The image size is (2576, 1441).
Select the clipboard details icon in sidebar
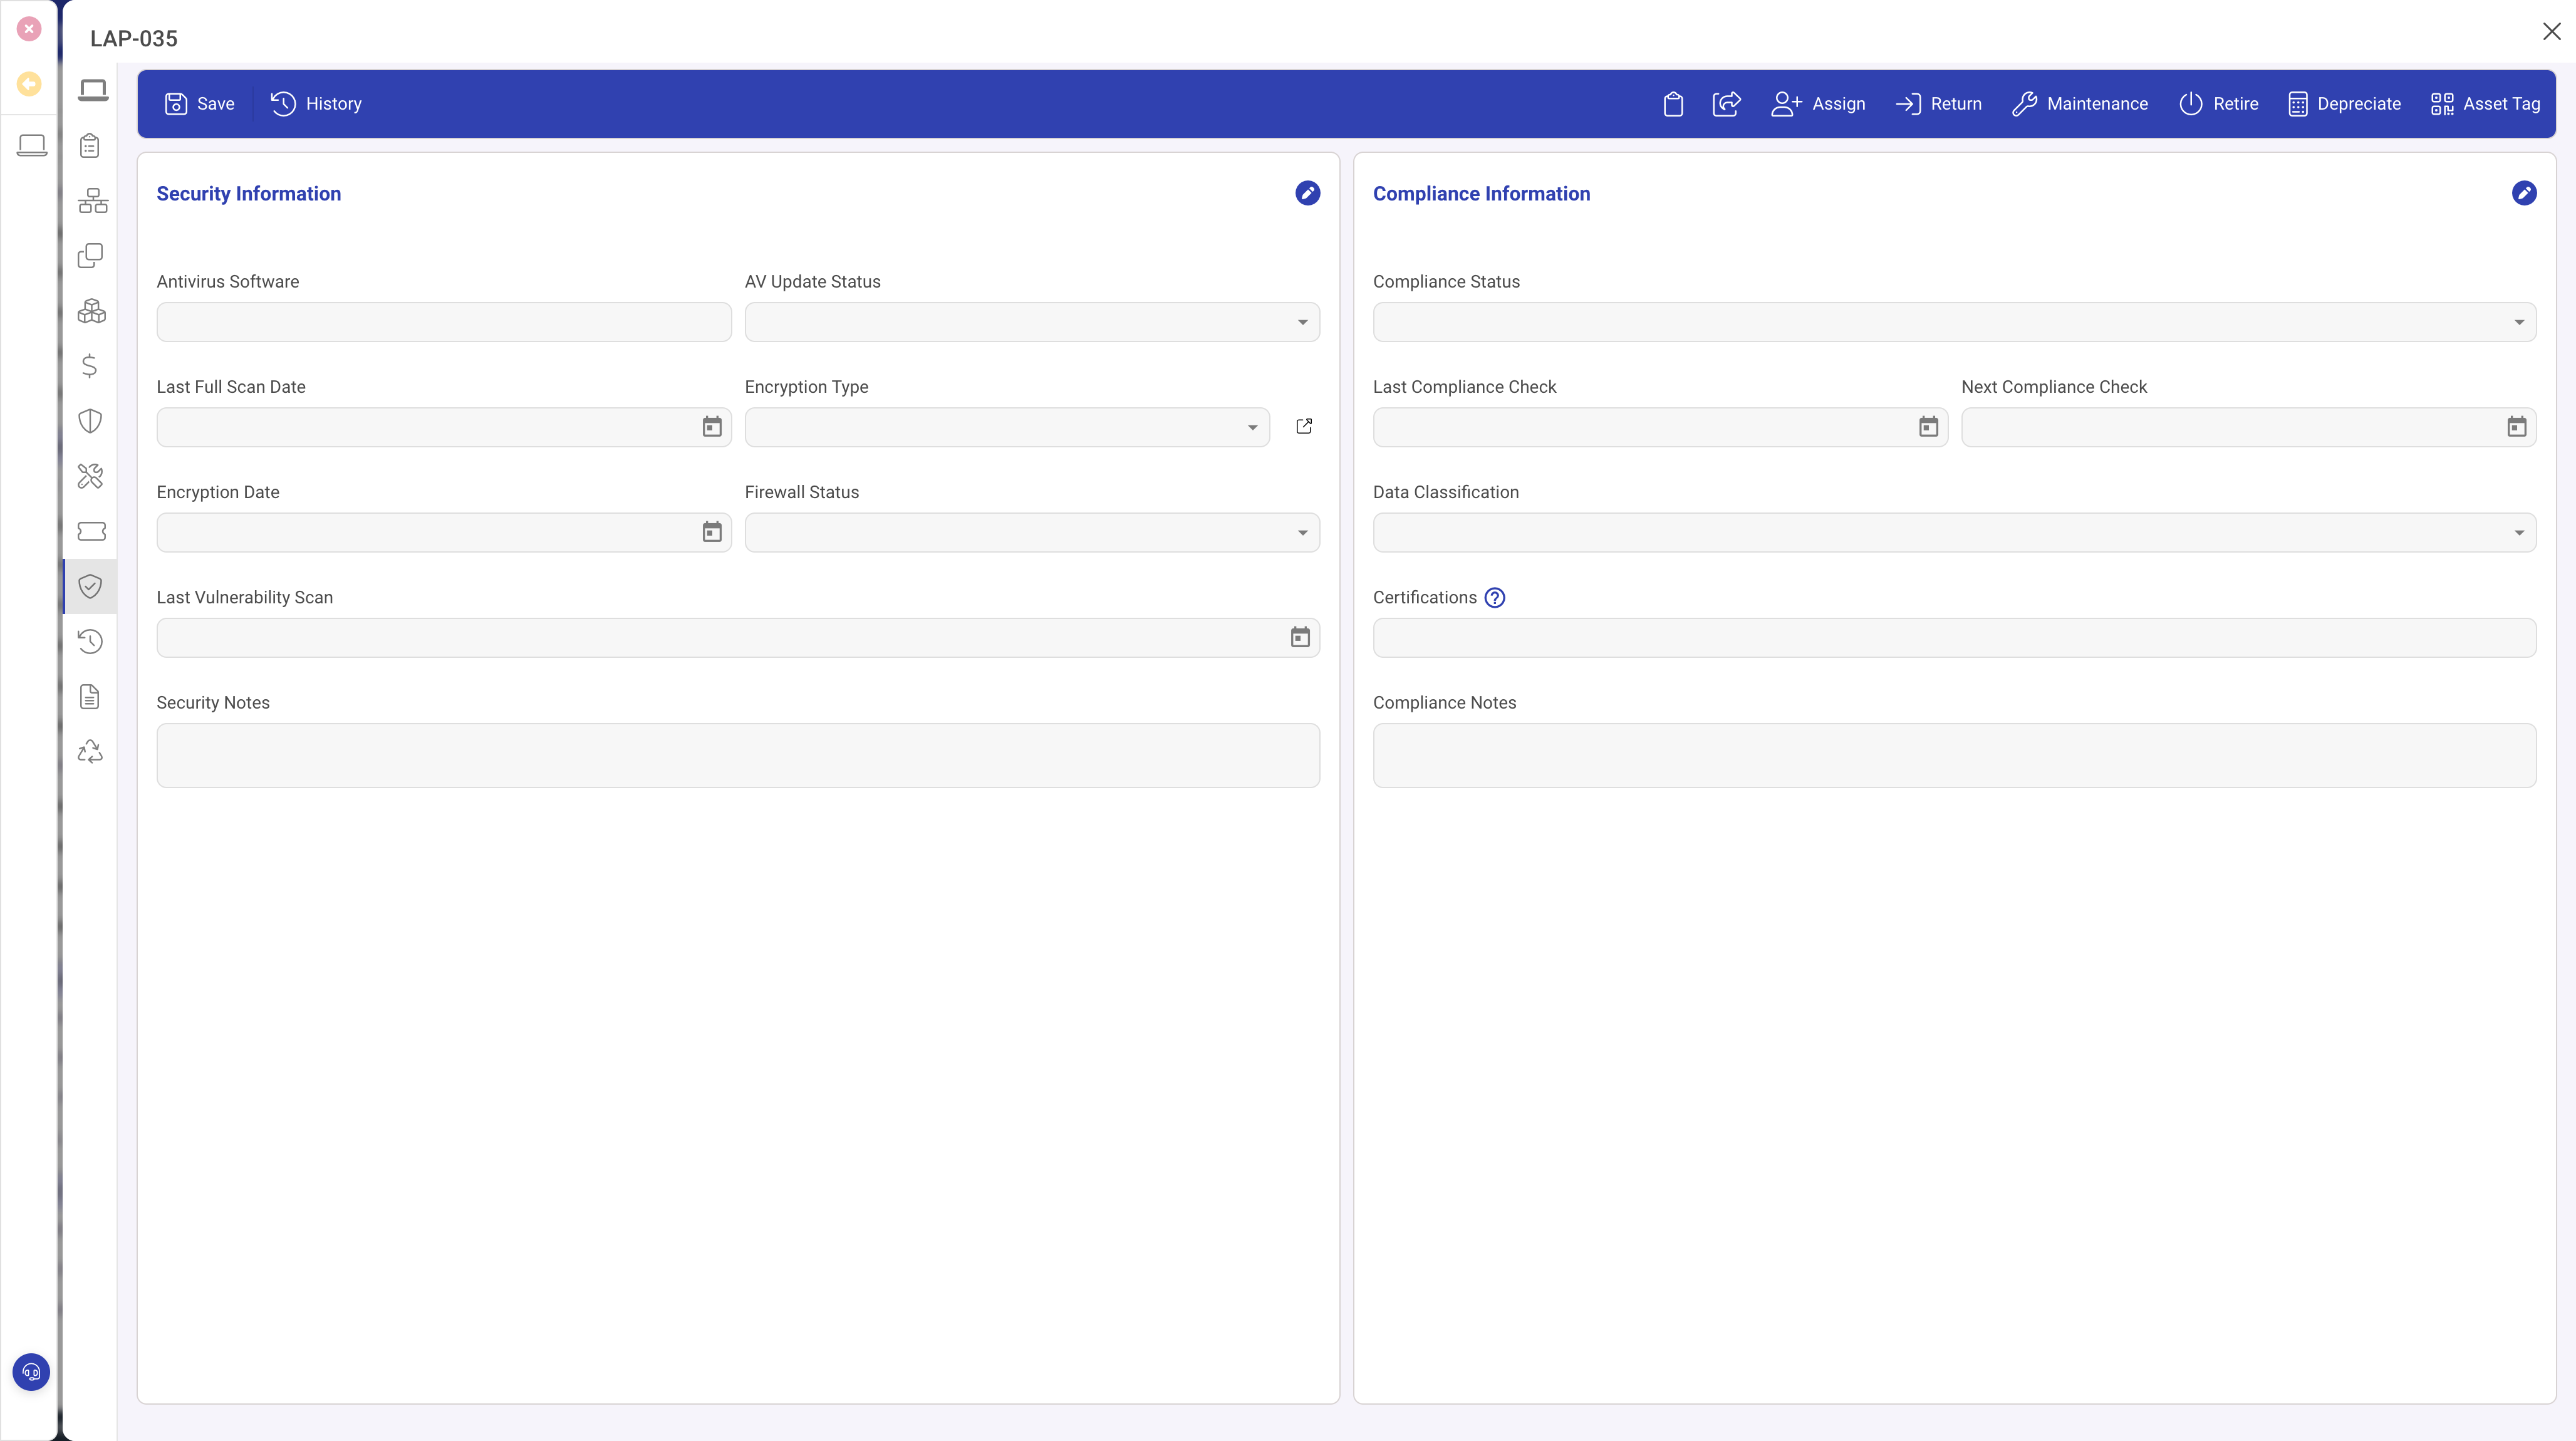91,145
